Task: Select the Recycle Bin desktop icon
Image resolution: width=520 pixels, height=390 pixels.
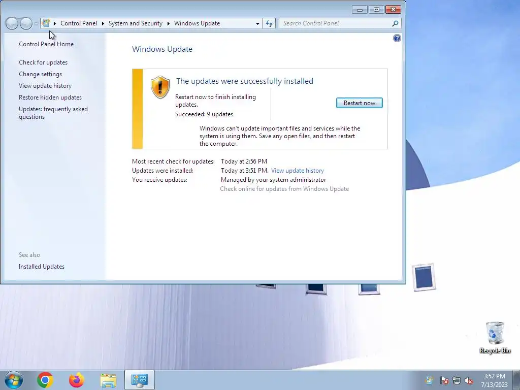Action: (x=495, y=338)
